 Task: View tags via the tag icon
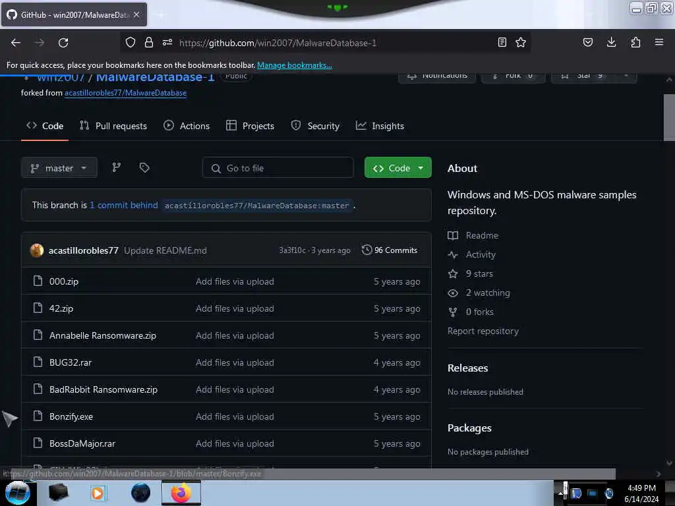pos(144,167)
